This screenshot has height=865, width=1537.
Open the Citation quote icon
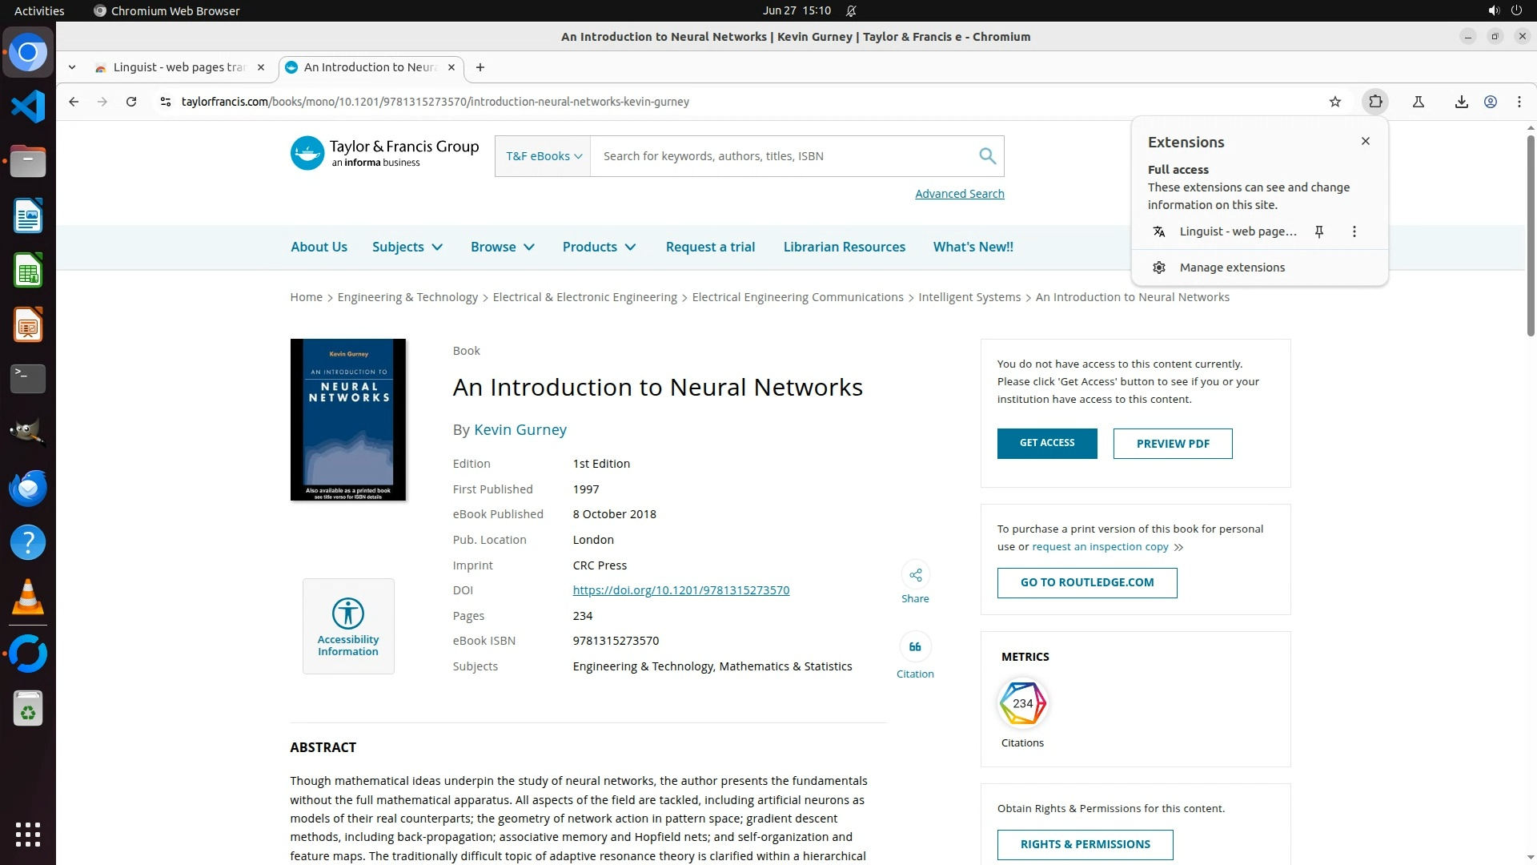pyautogui.click(x=915, y=647)
